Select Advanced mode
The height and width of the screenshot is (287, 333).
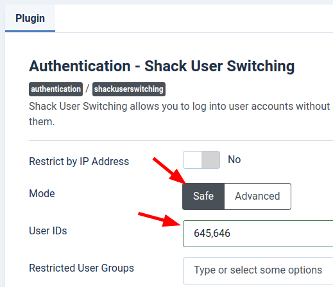(257, 196)
